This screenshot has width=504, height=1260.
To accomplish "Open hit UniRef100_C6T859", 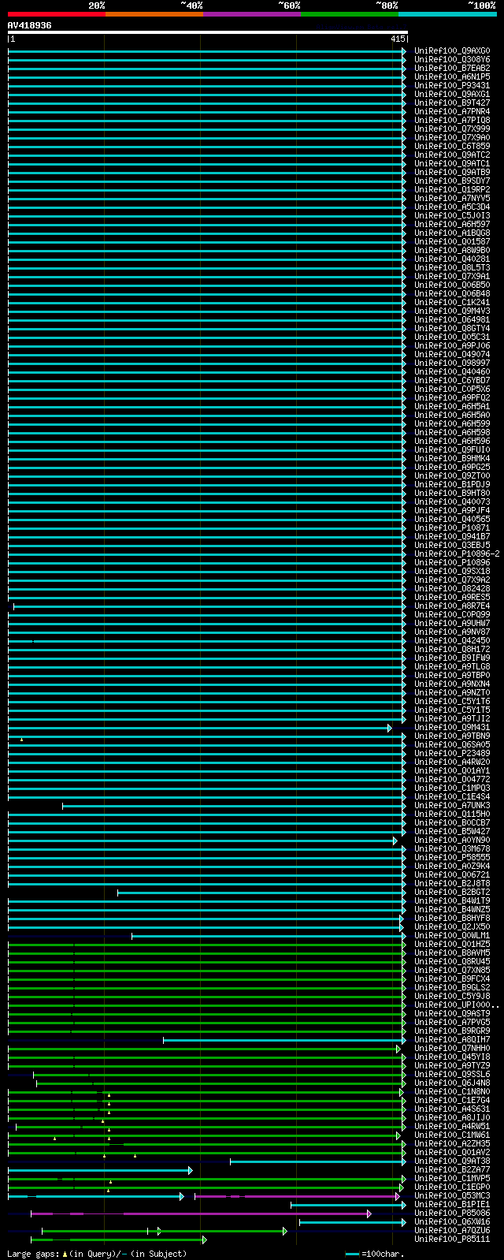I will pos(452,147).
